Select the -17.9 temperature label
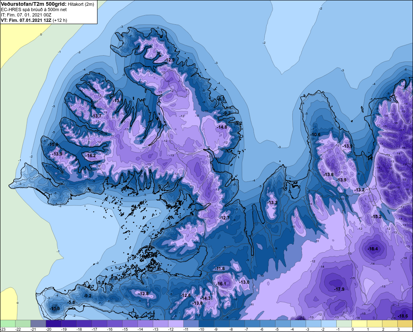This screenshot has width=413, height=332. pos(339,289)
